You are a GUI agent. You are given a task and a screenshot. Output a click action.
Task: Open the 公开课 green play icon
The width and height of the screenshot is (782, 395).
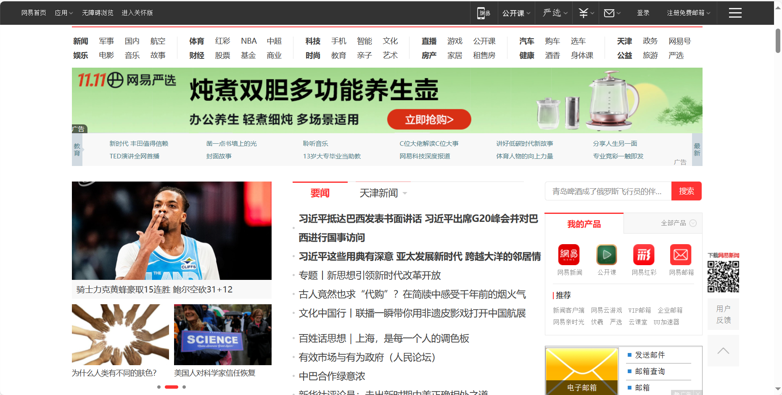[606, 255]
